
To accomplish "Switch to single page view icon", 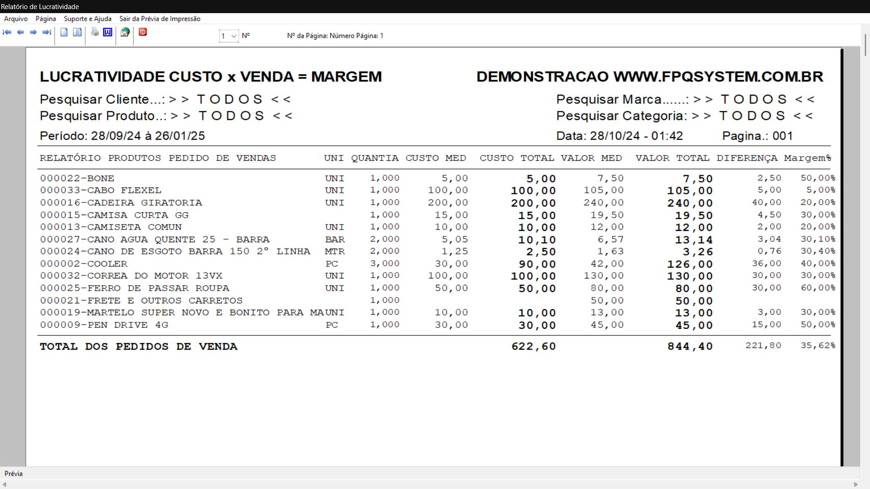I will pyautogui.click(x=64, y=32).
